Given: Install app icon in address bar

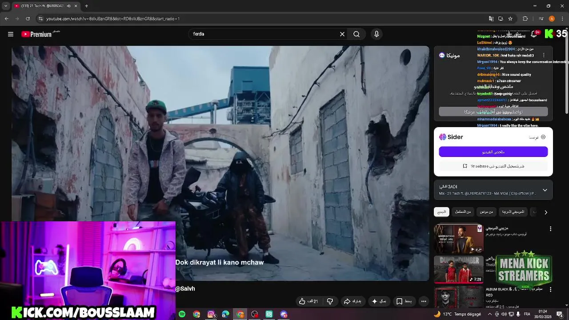Looking at the screenshot, I should pyautogui.click(x=501, y=19).
